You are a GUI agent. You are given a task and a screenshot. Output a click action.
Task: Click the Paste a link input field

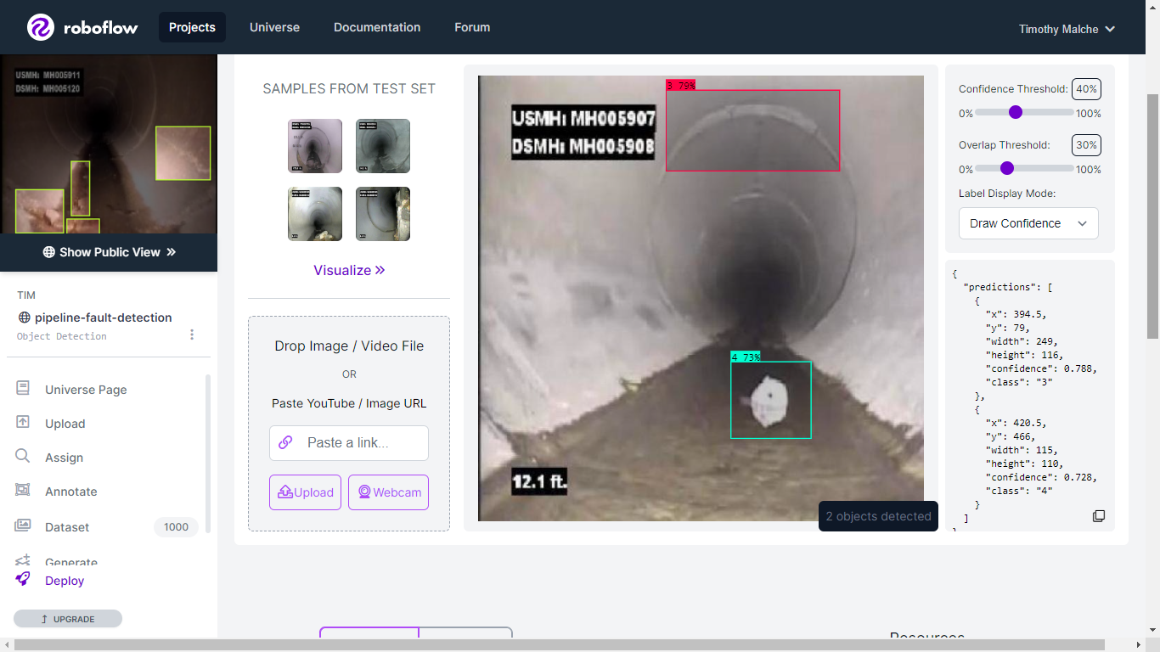[349, 442]
